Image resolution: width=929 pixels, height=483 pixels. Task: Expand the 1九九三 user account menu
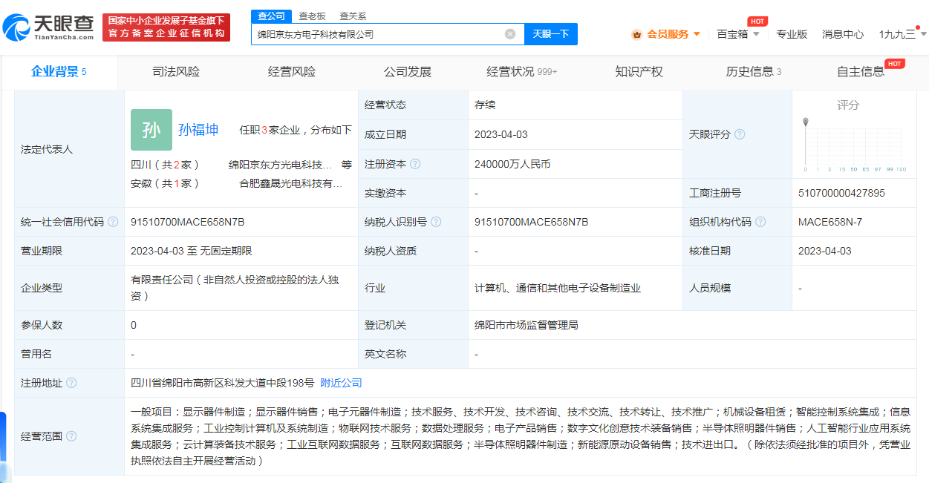902,34
